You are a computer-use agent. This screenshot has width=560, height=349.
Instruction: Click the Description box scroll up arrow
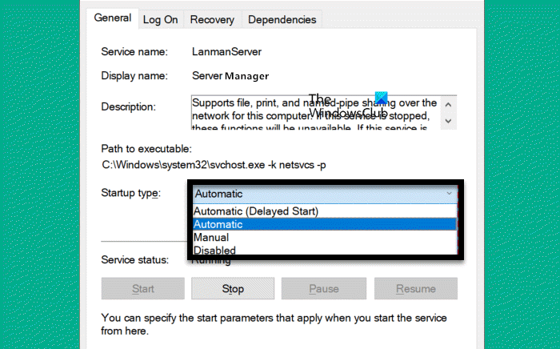click(x=449, y=104)
